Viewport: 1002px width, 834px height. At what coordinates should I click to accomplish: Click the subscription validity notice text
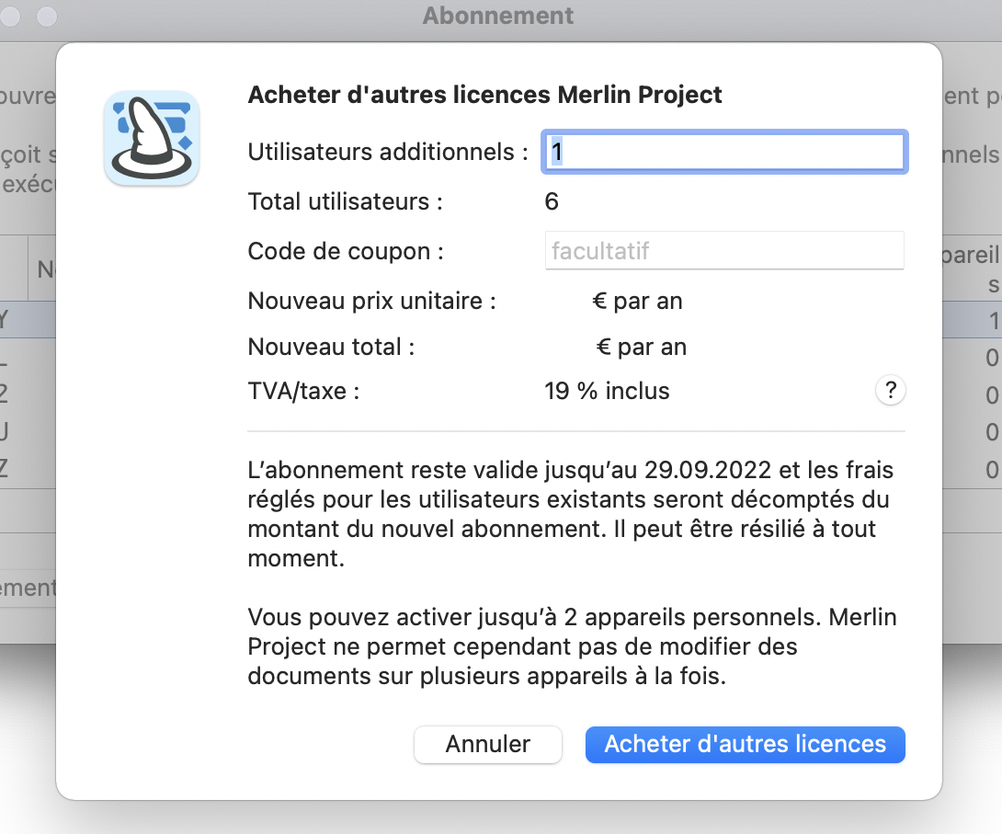pyautogui.click(x=570, y=499)
